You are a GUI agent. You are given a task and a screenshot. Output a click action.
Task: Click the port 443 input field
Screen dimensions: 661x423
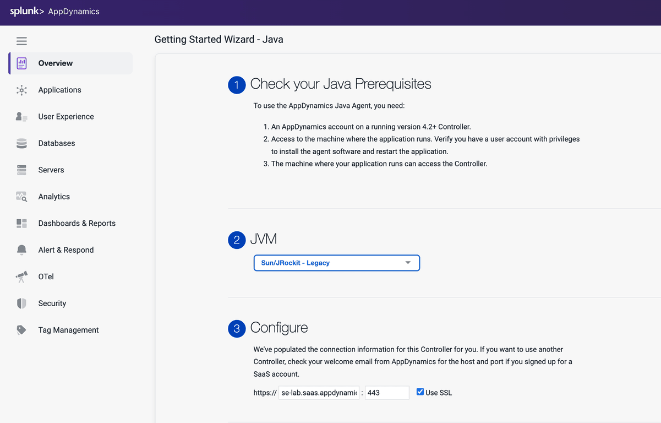click(386, 393)
